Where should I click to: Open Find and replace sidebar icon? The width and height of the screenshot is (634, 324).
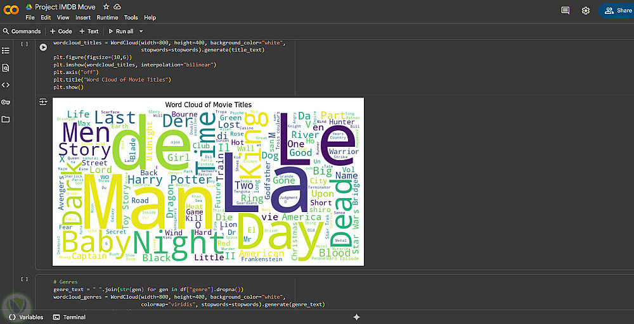(x=5, y=68)
